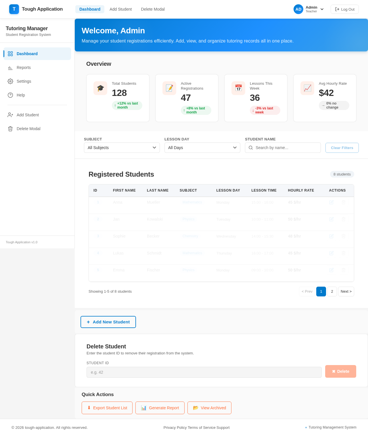Click Add New Student button
The image size is (368, 436).
pyautogui.click(x=108, y=322)
